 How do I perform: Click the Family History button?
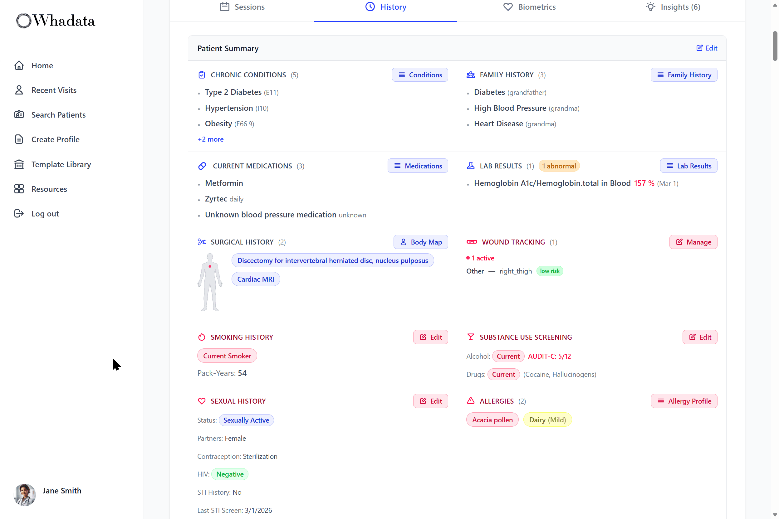pyautogui.click(x=683, y=75)
